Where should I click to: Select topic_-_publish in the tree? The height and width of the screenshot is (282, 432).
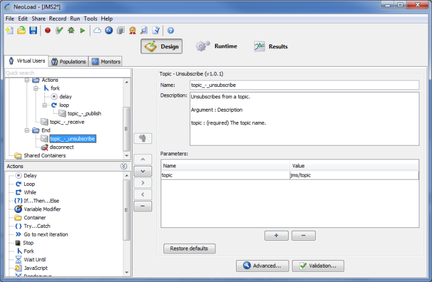click(x=84, y=113)
